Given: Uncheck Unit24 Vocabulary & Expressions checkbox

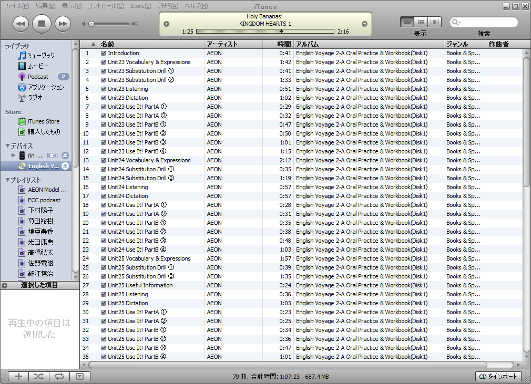Looking at the screenshot, I should (x=103, y=160).
